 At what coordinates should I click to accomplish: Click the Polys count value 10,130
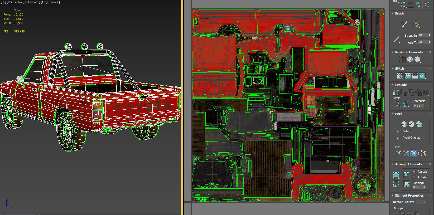(x=18, y=14)
